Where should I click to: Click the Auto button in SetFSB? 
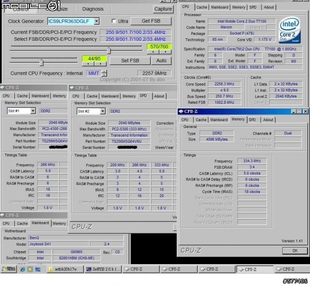click(x=161, y=61)
